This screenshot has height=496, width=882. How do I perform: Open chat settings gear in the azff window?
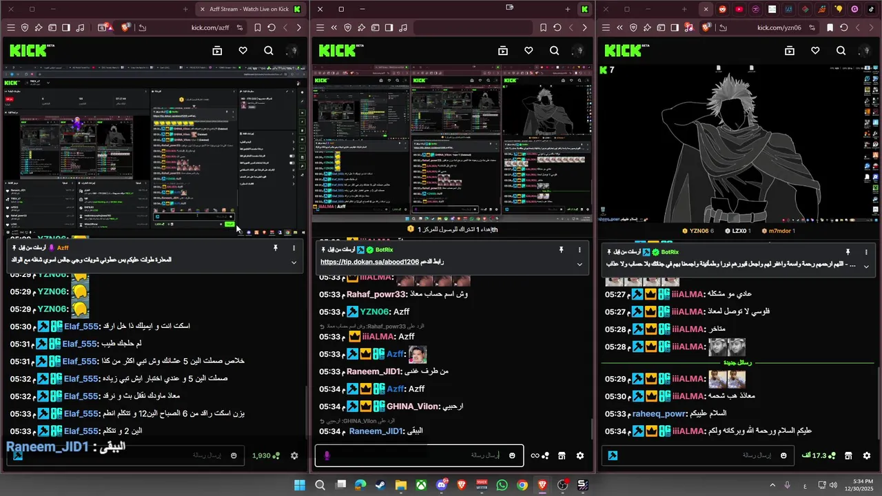(294, 455)
